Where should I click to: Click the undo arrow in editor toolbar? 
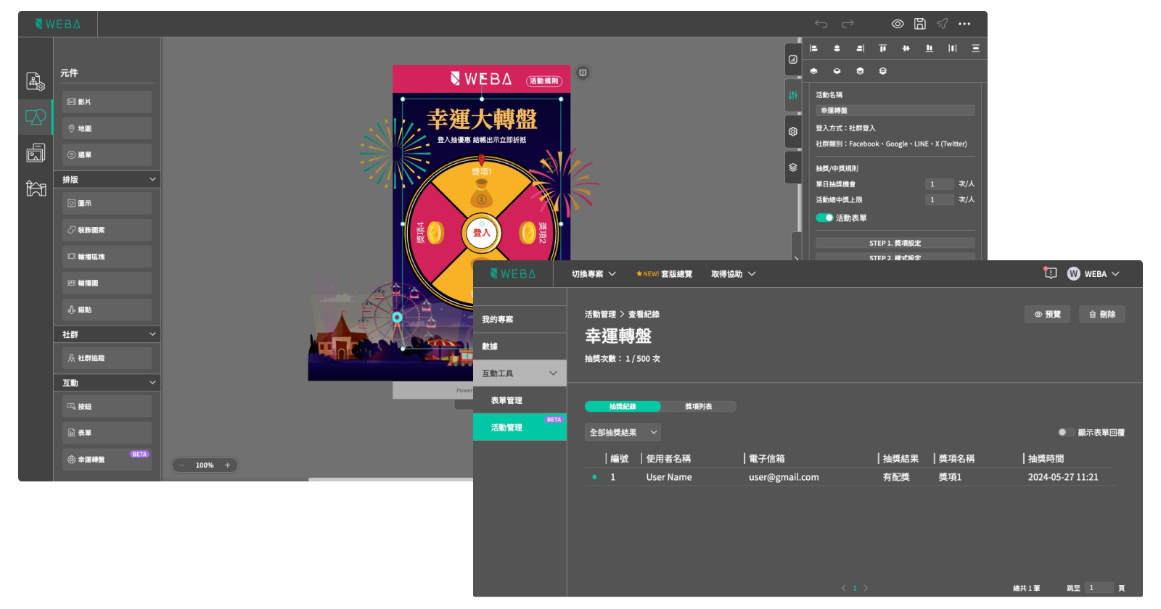click(821, 24)
